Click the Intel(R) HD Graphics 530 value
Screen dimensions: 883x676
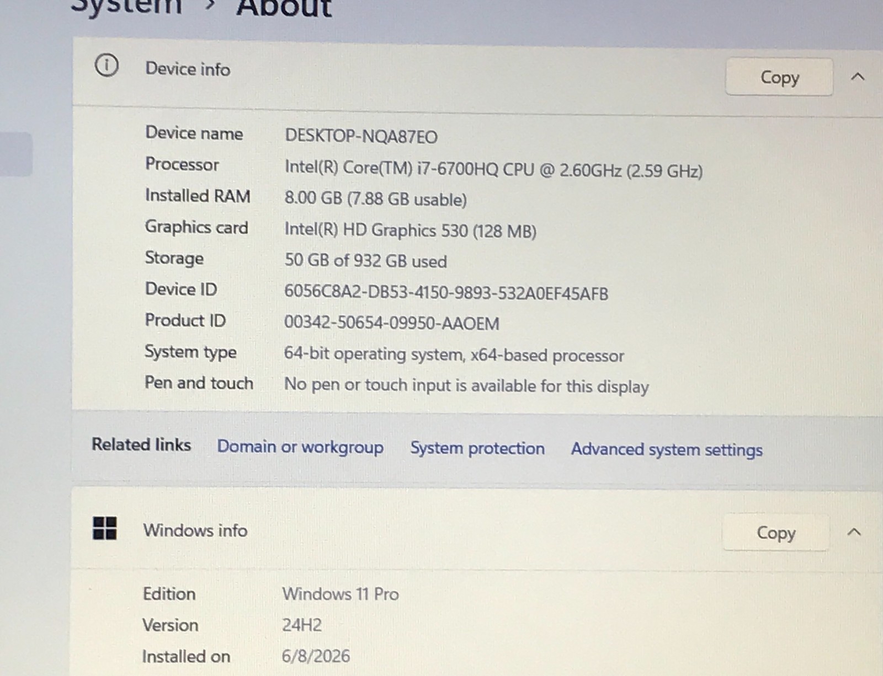coord(410,230)
